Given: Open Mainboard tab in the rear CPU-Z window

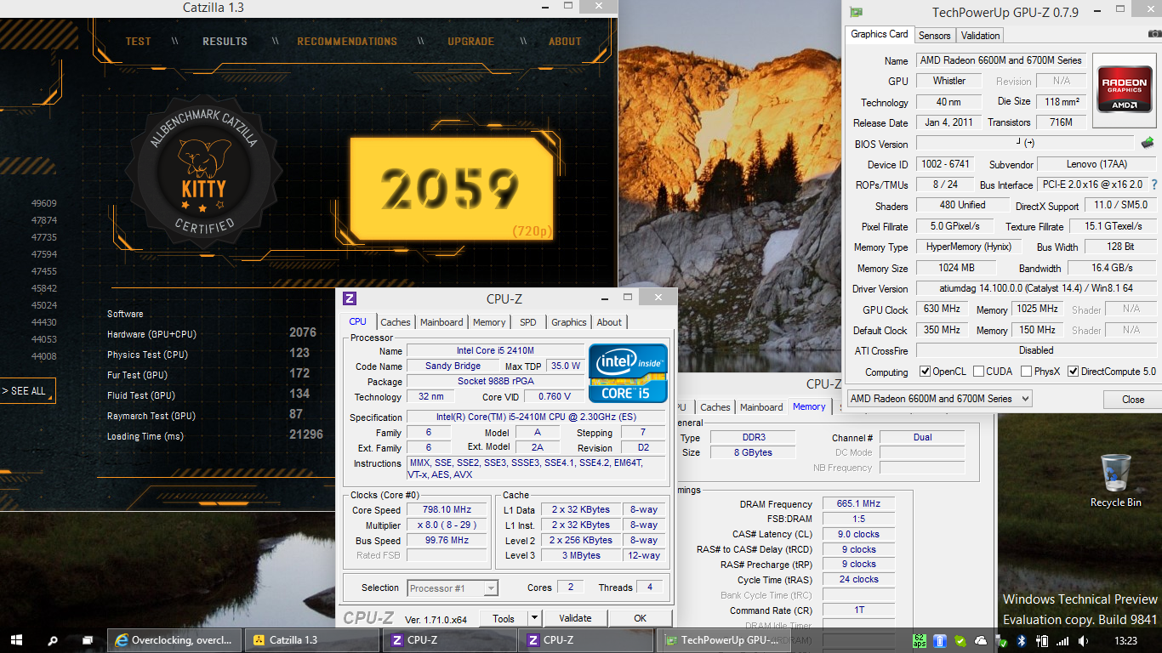Looking at the screenshot, I should [761, 407].
